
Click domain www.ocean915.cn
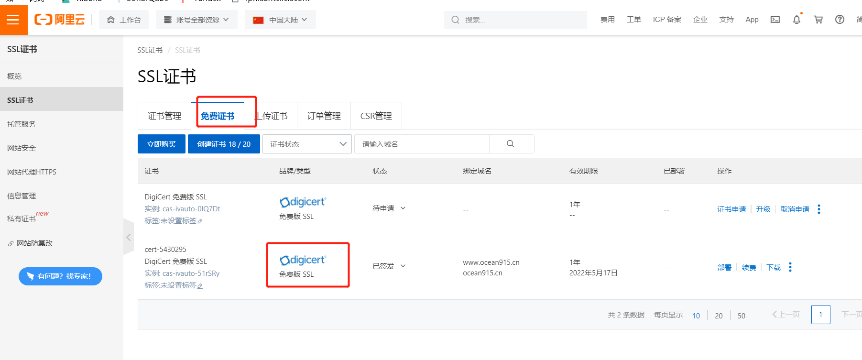tap(491, 262)
